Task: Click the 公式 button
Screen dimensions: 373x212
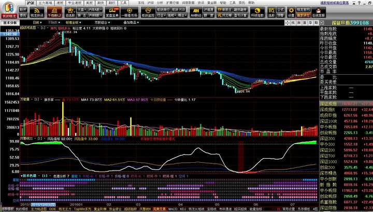Action: 280,9
